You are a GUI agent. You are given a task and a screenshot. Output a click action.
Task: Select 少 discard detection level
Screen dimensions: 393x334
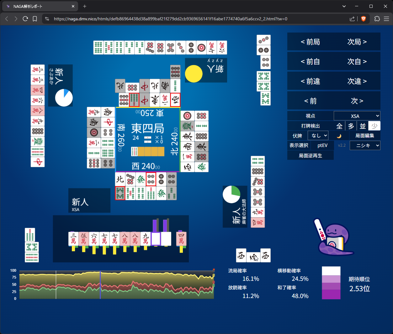tap(374, 126)
